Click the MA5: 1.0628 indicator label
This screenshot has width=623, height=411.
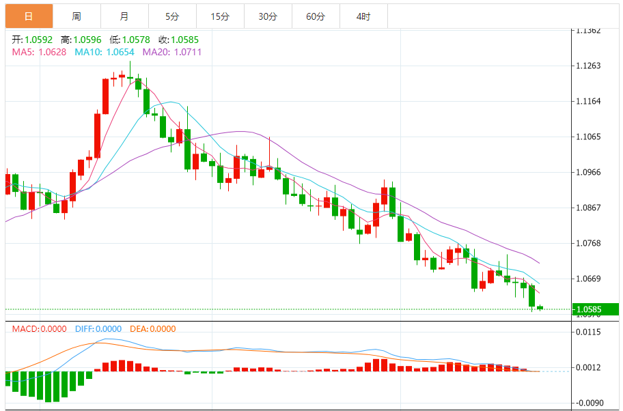click(39, 52)
